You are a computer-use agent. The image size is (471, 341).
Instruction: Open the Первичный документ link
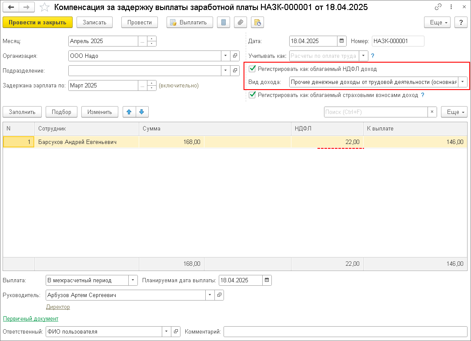pyautogui.click(x=30, y=318)
